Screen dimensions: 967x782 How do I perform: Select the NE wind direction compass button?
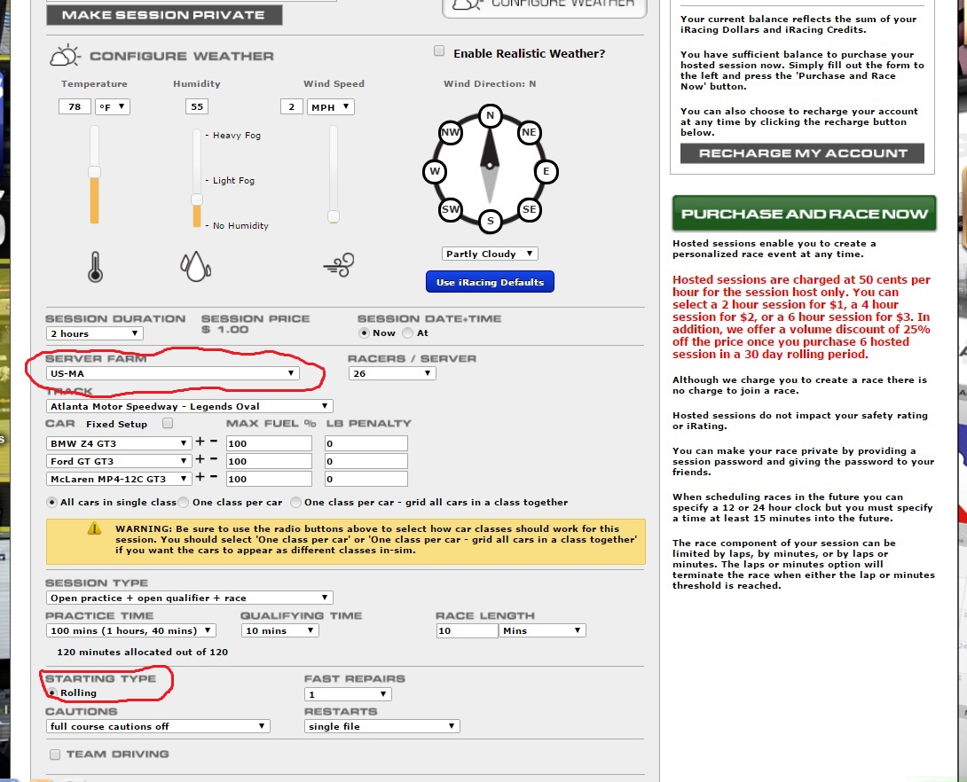tap(529, 133)
